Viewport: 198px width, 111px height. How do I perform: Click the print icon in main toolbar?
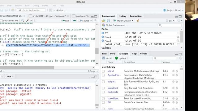pos(13,10)
